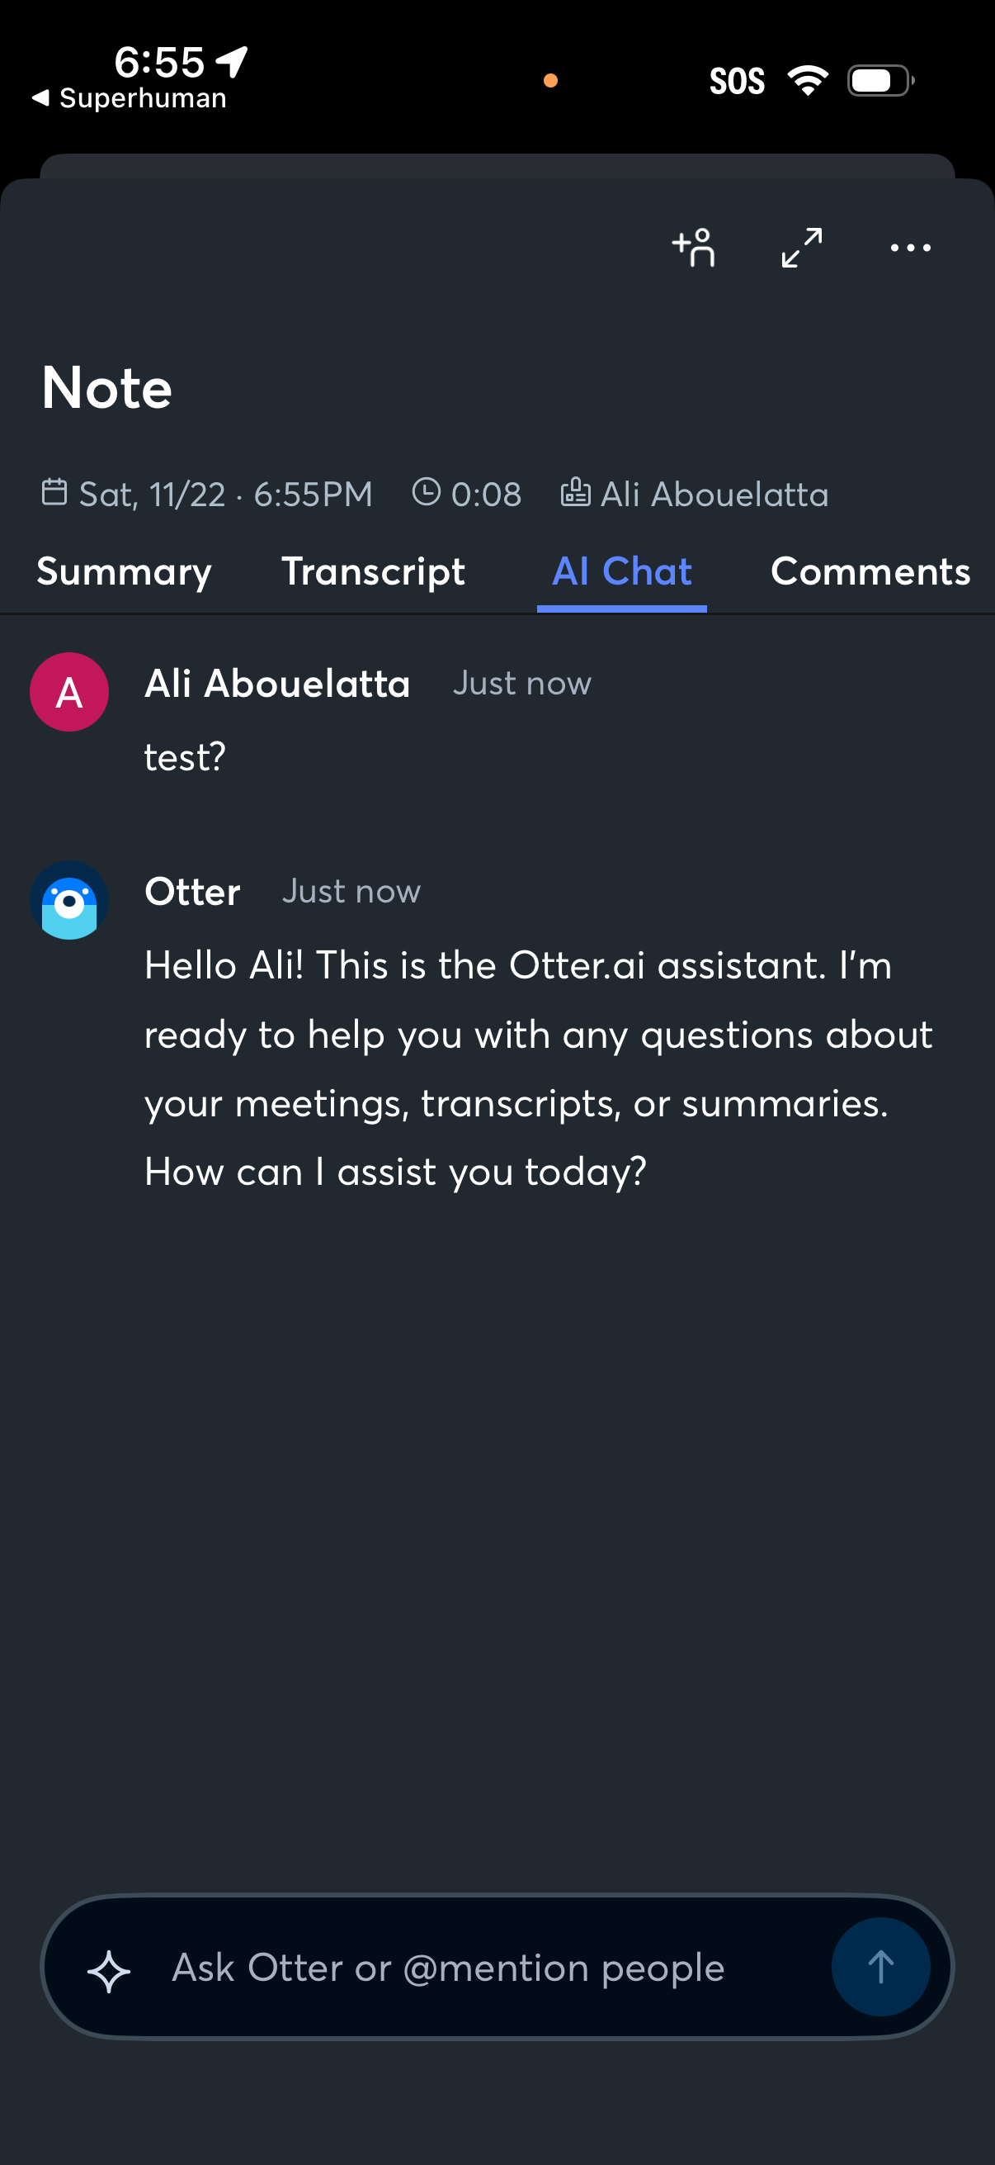Screen dimensions: 995x2165
Task: Expand note with fullscreen arrows icon
Action: 801,248
